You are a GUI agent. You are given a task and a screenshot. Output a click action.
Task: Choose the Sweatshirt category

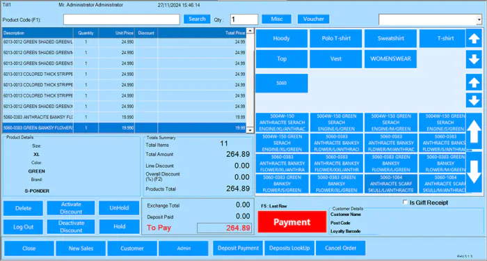(x=390, y=38)
